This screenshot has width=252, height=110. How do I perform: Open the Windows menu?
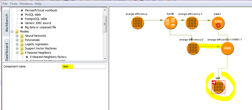tap(26, 4)
